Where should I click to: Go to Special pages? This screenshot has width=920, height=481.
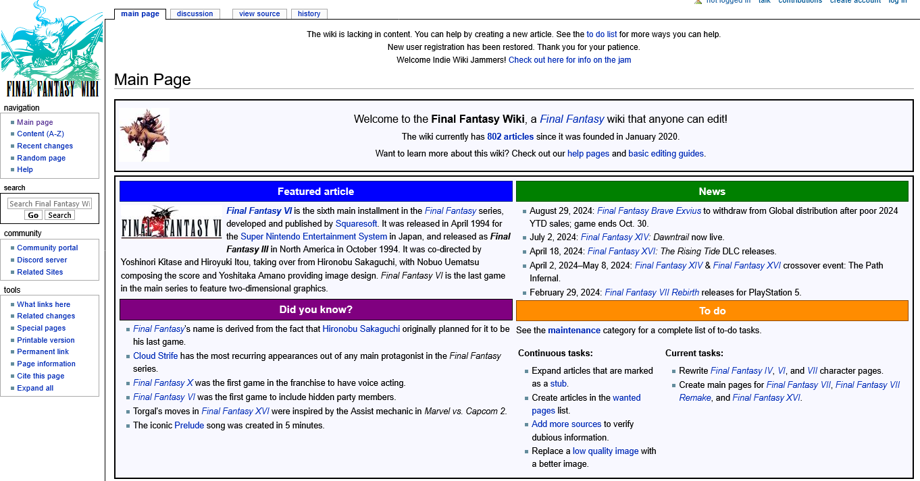click(x=41, y=328)
